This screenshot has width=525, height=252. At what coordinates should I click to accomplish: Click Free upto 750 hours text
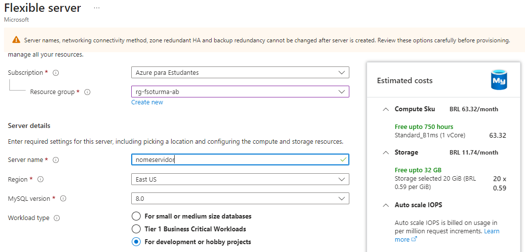coord(424,127)
